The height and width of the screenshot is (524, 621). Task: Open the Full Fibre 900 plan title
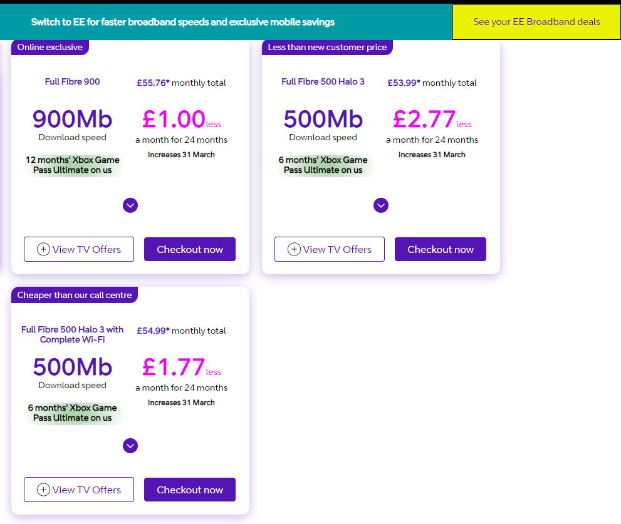(72, 81)
